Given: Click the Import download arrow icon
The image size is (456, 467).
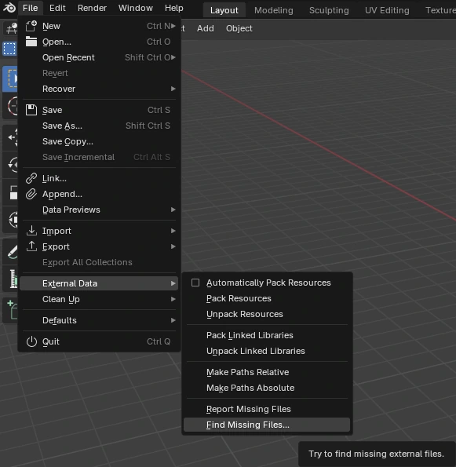Looking at the screenshot, I should [31, 231].
